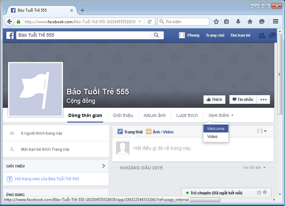Click Hỏi trang web của Báo Tuổi Trẻ 555
Image resolution: width=285 pixels, height=206 pixels.
(47, 179)
